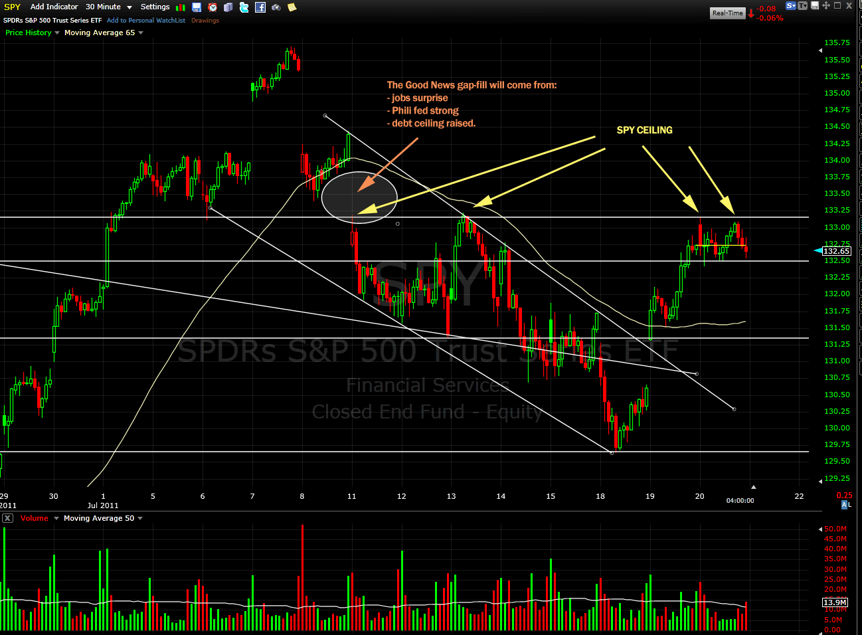Click the A toggle near the price scale bottom
The height and width of the screenshot is (635, 862).
[844, 505]
